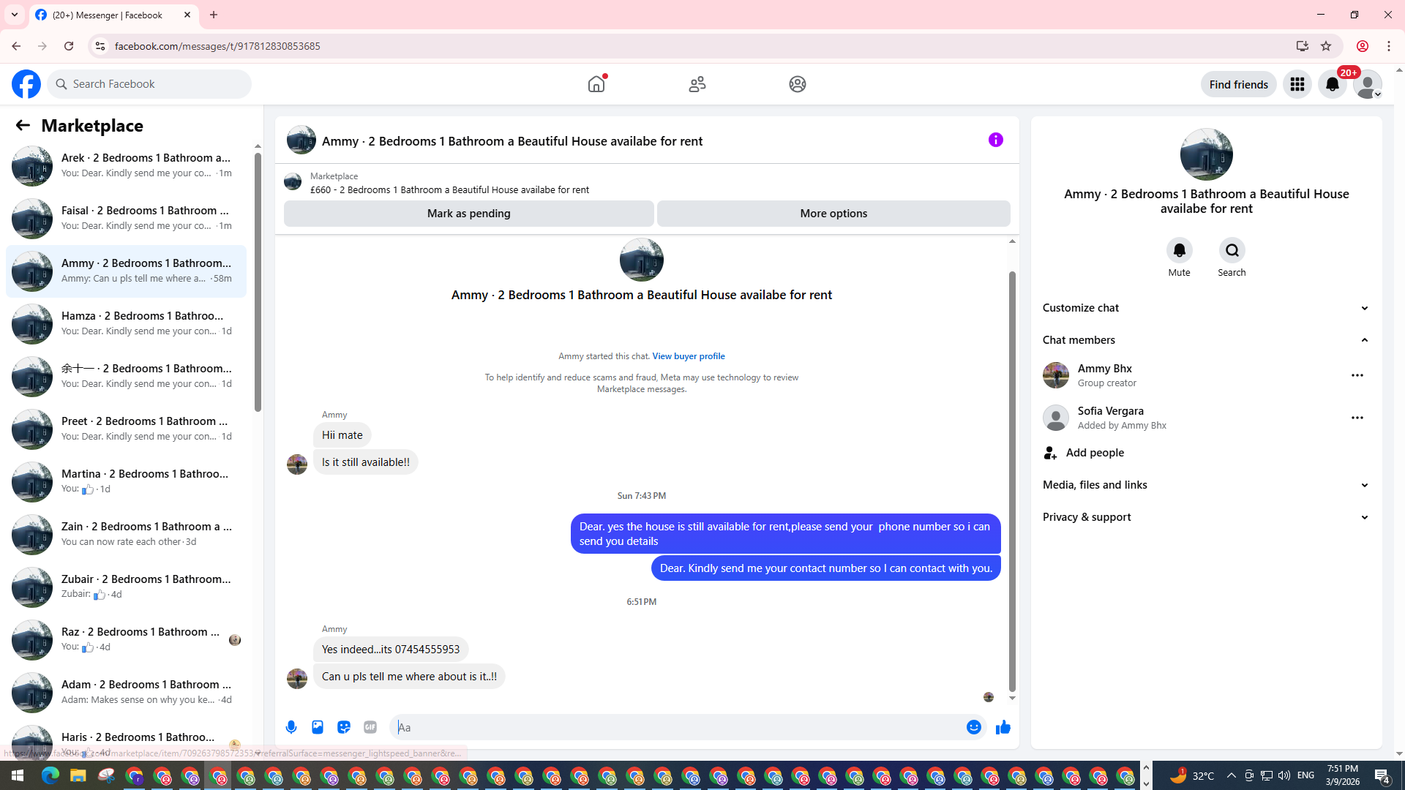Go to the Facebook Home tab
Viewport: 1405px width, 790px height.
(x=596, y=84)
